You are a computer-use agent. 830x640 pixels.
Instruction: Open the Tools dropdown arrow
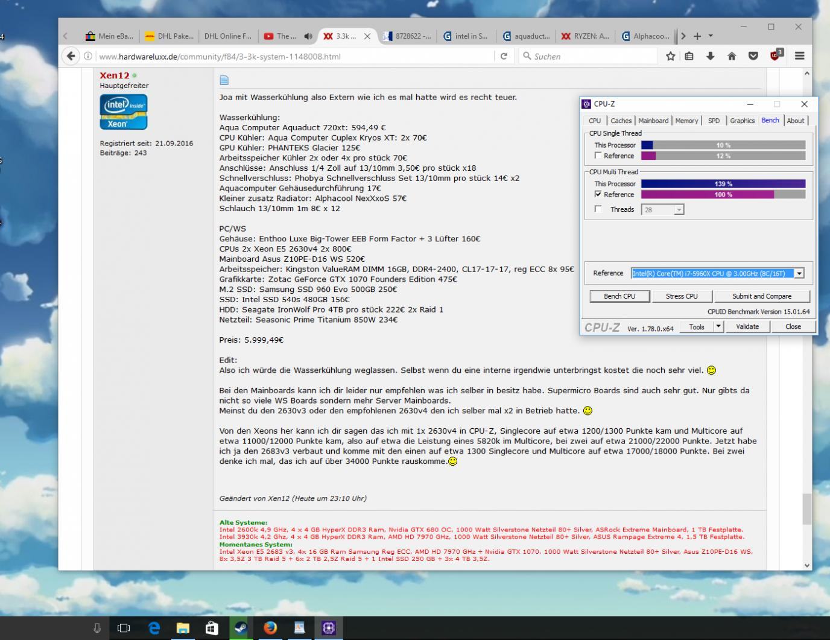click(x=718, y=326)
